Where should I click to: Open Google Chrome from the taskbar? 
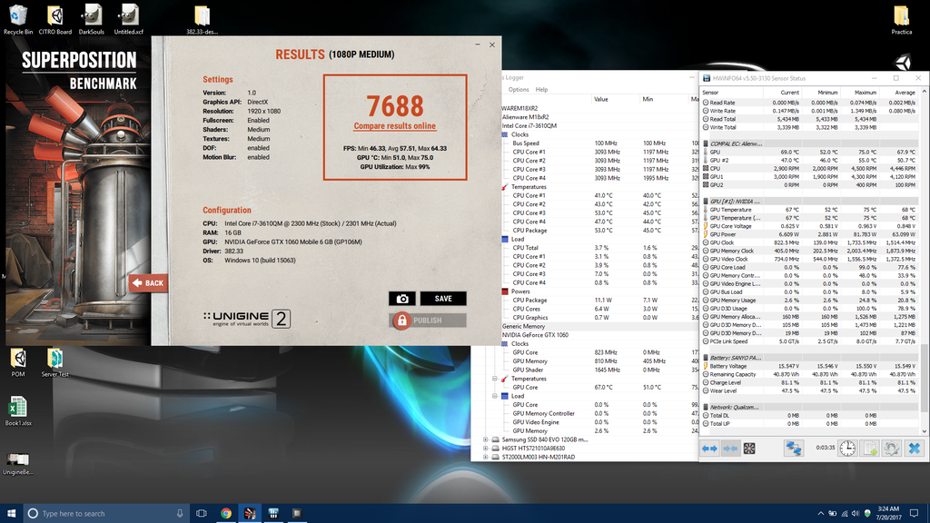coord(226,513)
